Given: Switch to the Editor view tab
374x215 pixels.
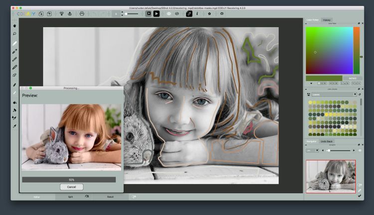Looking at the screenshot, I should pos(37,197).
